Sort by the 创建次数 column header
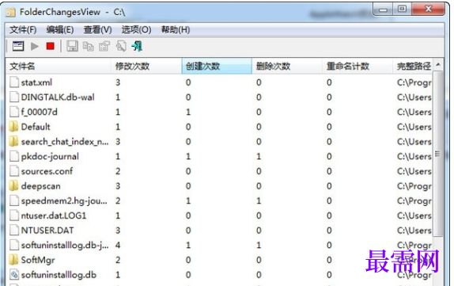The width and height of the screenshot is (454, 286). [217, 66]
